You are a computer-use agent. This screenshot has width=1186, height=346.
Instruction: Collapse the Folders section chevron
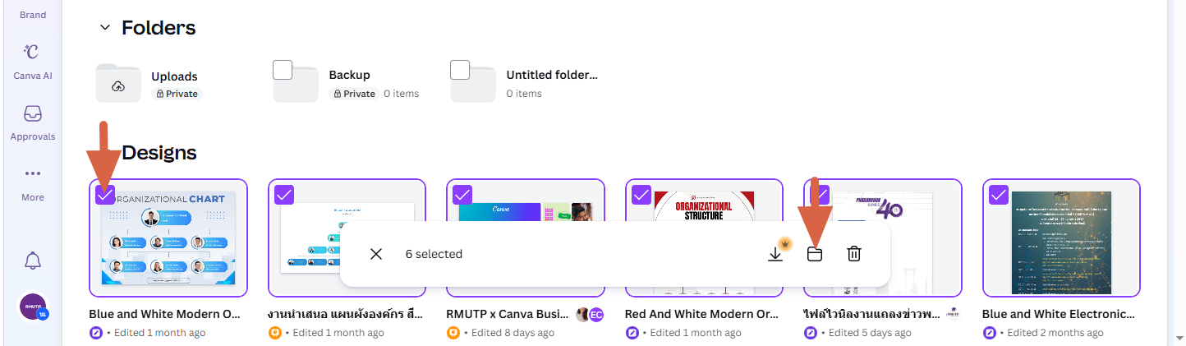coord(104,27)
